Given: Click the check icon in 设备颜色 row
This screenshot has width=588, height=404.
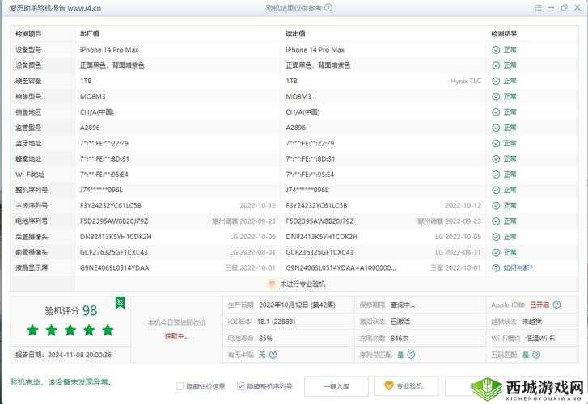Looking at the screenshot, I should point(496,65).
